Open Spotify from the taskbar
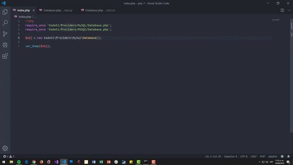Viewport: 293px width, 165px height. coord(19,162)
